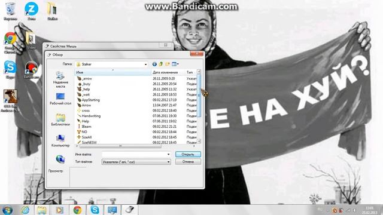383x215 pixels.
Task: Go up one folder level icon
Action: pos(161,64)
